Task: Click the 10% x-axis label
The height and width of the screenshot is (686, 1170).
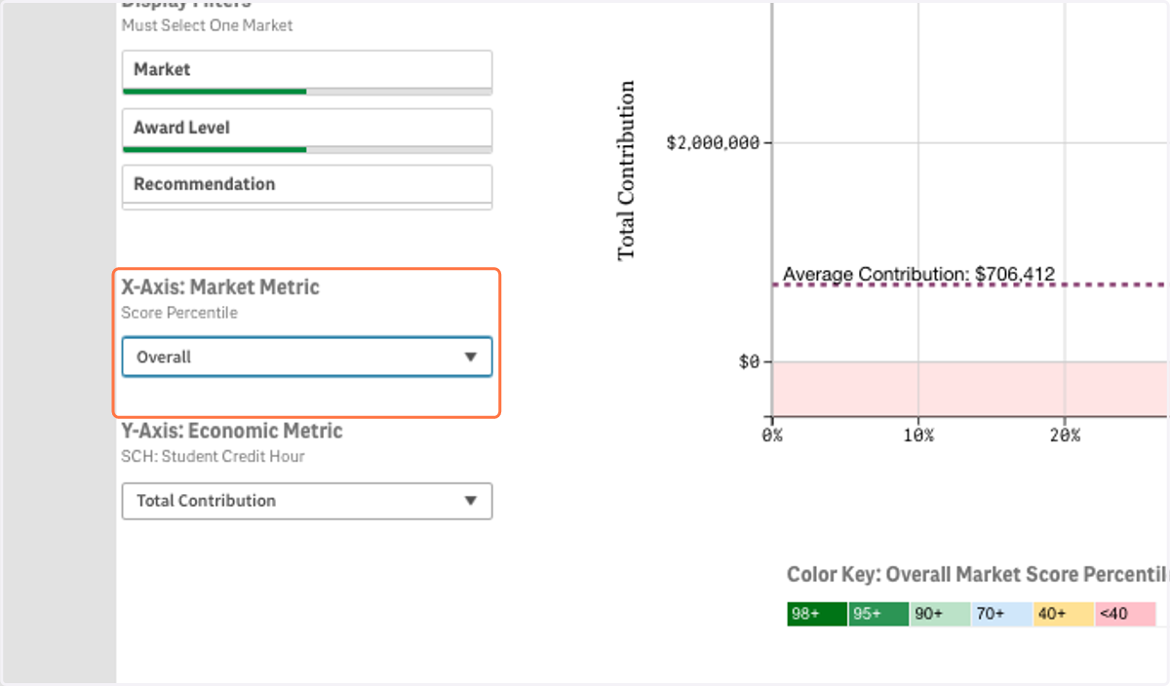Action: 918,436
